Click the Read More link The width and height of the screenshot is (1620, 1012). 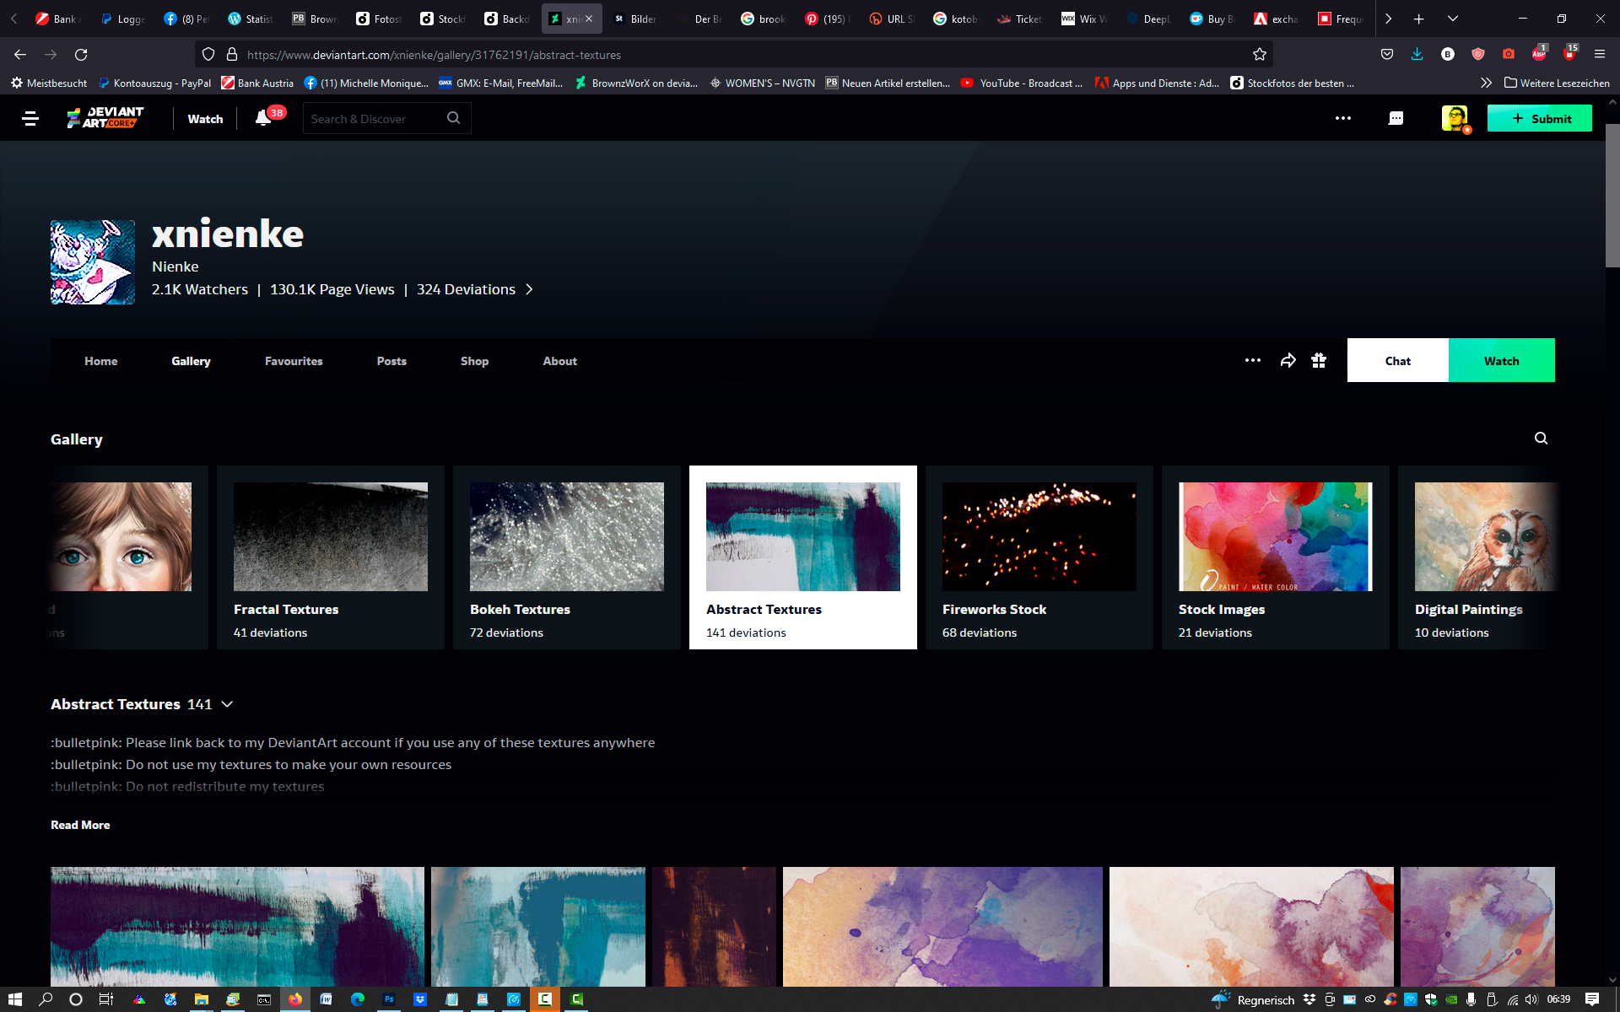coord(80,825)
